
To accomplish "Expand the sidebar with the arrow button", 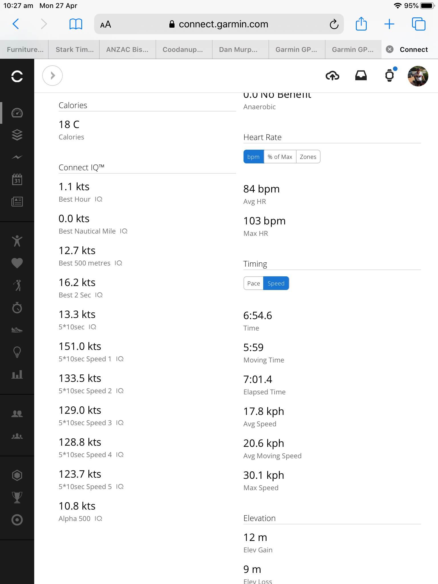I will [52, 76].
